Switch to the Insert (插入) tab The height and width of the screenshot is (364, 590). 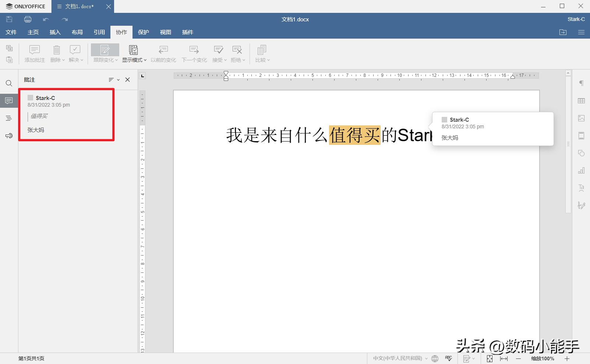[x=55, y=32]
